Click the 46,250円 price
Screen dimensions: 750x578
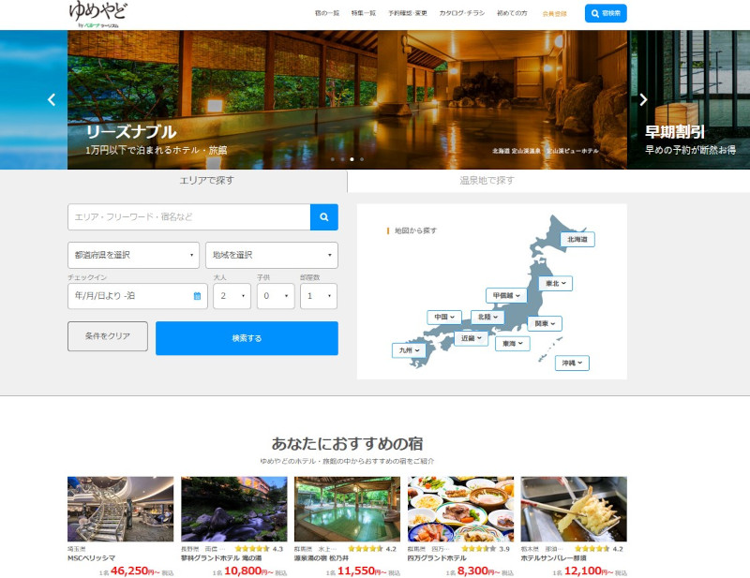tap(135, 571)
